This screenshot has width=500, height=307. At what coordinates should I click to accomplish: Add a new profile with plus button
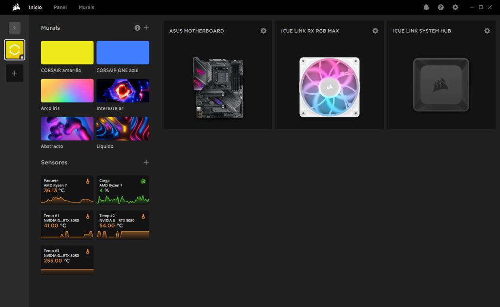[x=14, y=73]
